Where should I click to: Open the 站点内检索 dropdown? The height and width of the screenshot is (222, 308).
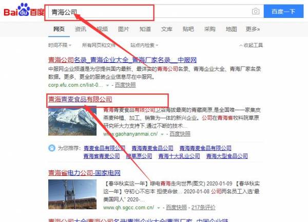[144, 45]
